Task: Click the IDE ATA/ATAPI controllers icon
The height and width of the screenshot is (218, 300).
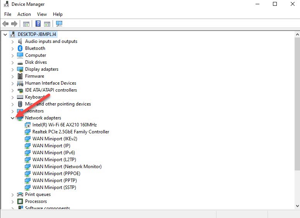Action: pos(20,90)
